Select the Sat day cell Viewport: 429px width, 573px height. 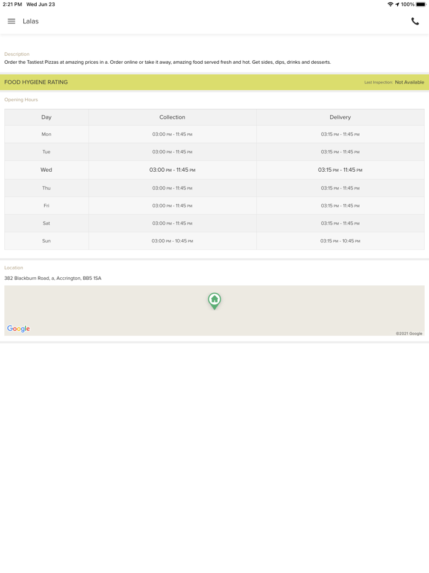point(47,223)
